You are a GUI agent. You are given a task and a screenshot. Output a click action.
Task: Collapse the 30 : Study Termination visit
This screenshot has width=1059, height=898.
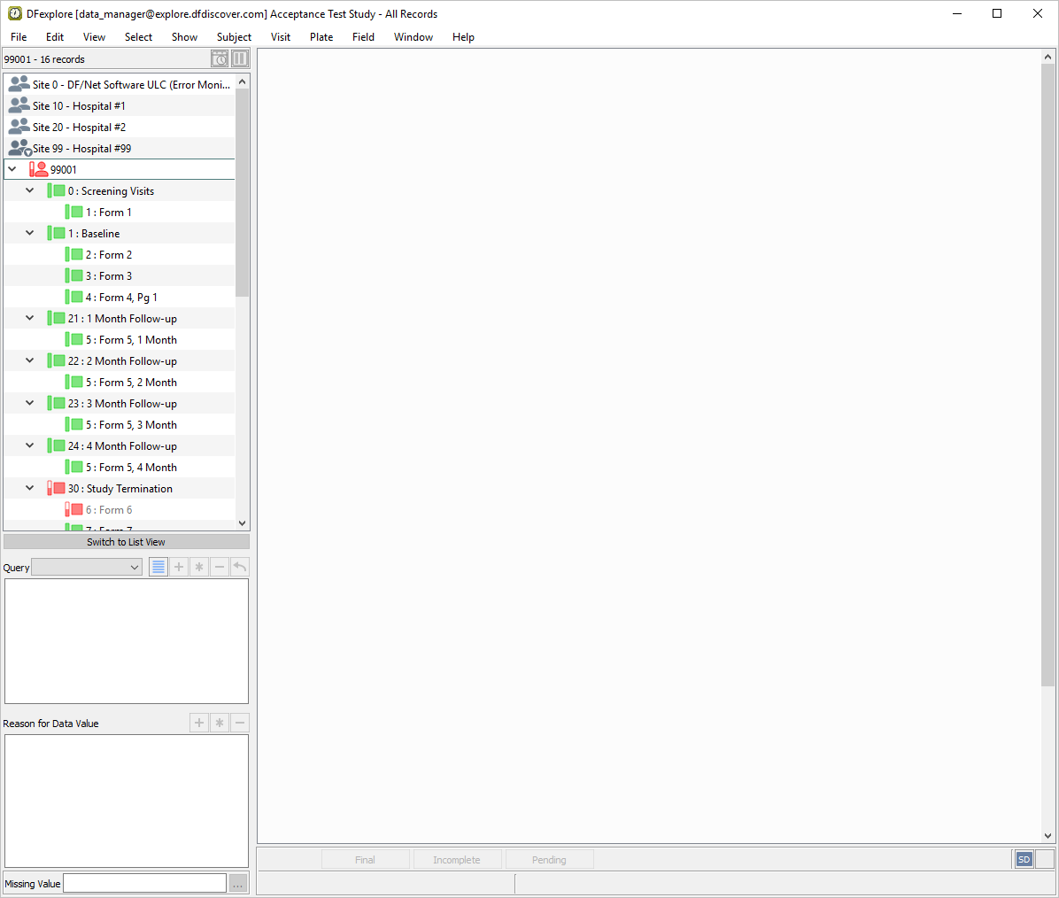tap(29, 488)
